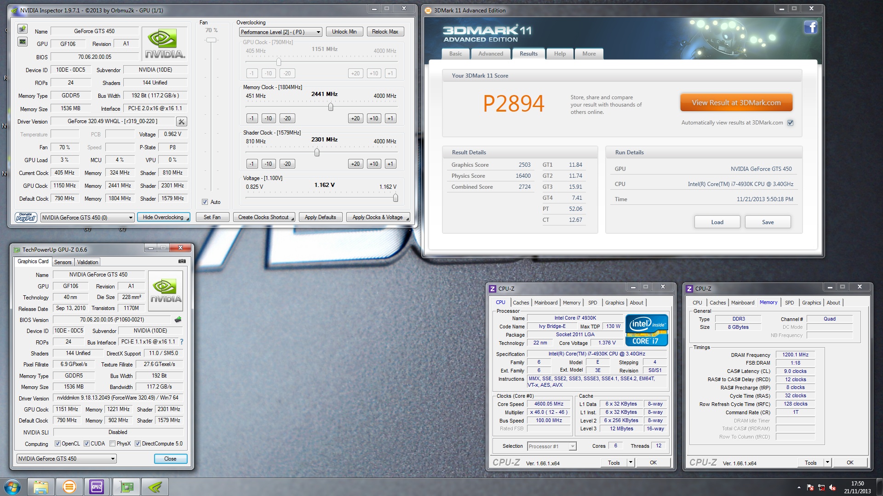Toggle the PhysX checkbox in GPU-Z

click(113, 444)
